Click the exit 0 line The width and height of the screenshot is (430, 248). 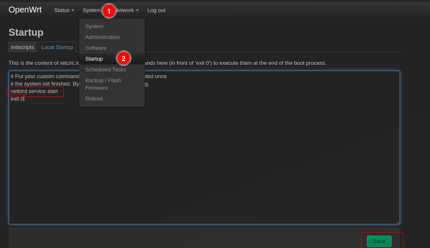click(16, 98)
